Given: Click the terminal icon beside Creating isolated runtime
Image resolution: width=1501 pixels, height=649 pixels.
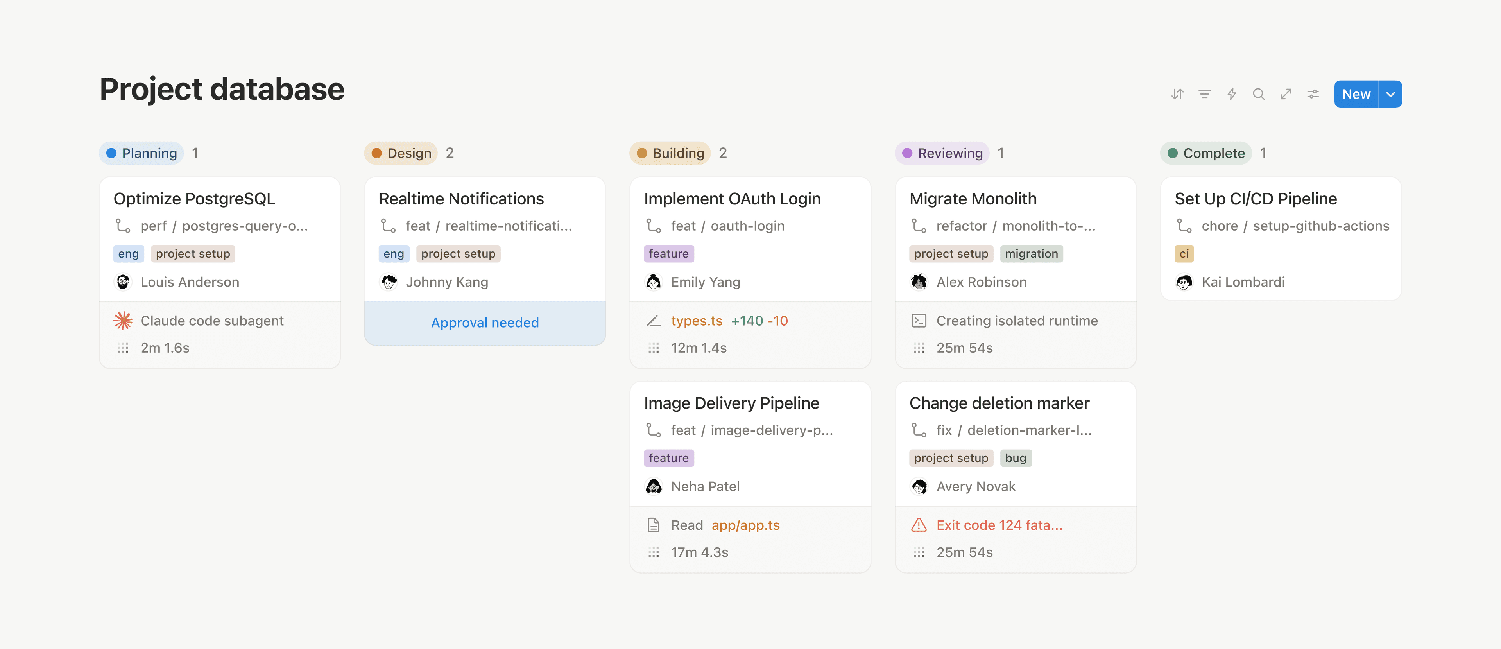Looking at the screenshot, I should tap(919, 321).
